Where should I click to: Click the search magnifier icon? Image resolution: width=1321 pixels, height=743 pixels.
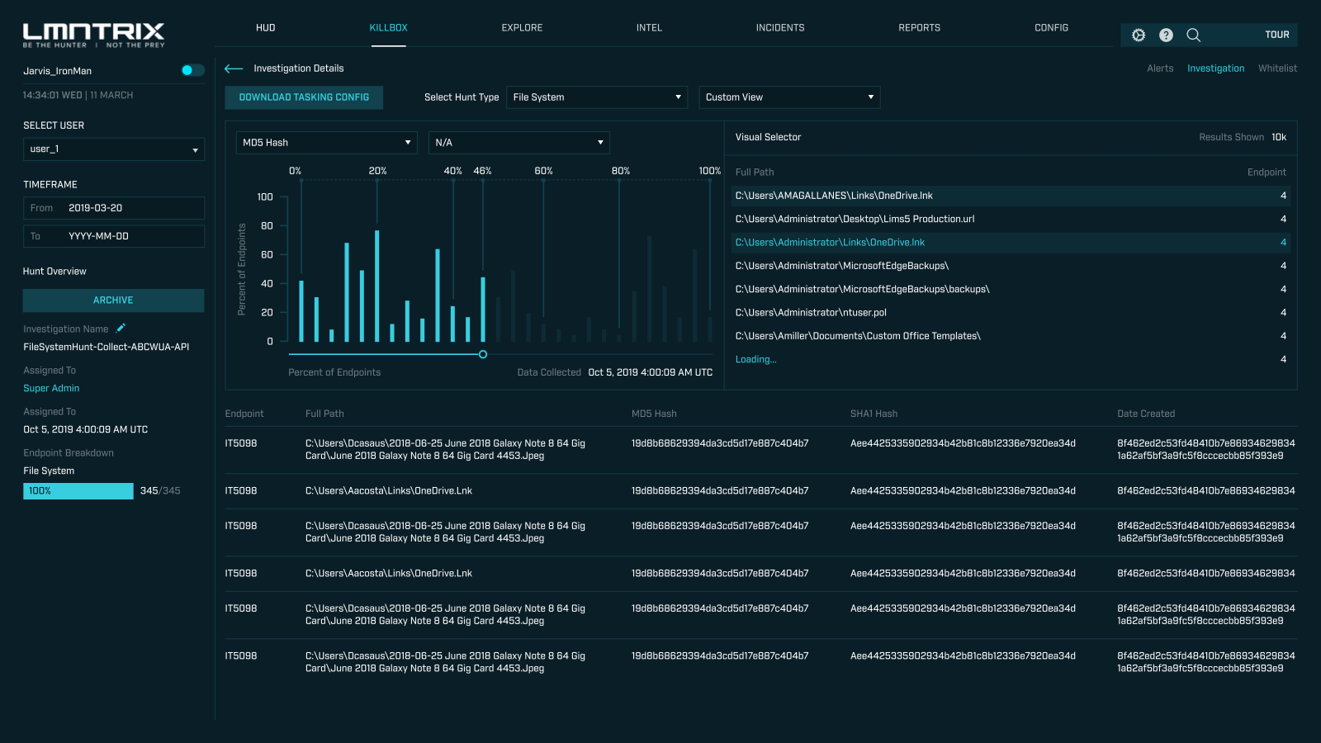(1193, 35)
